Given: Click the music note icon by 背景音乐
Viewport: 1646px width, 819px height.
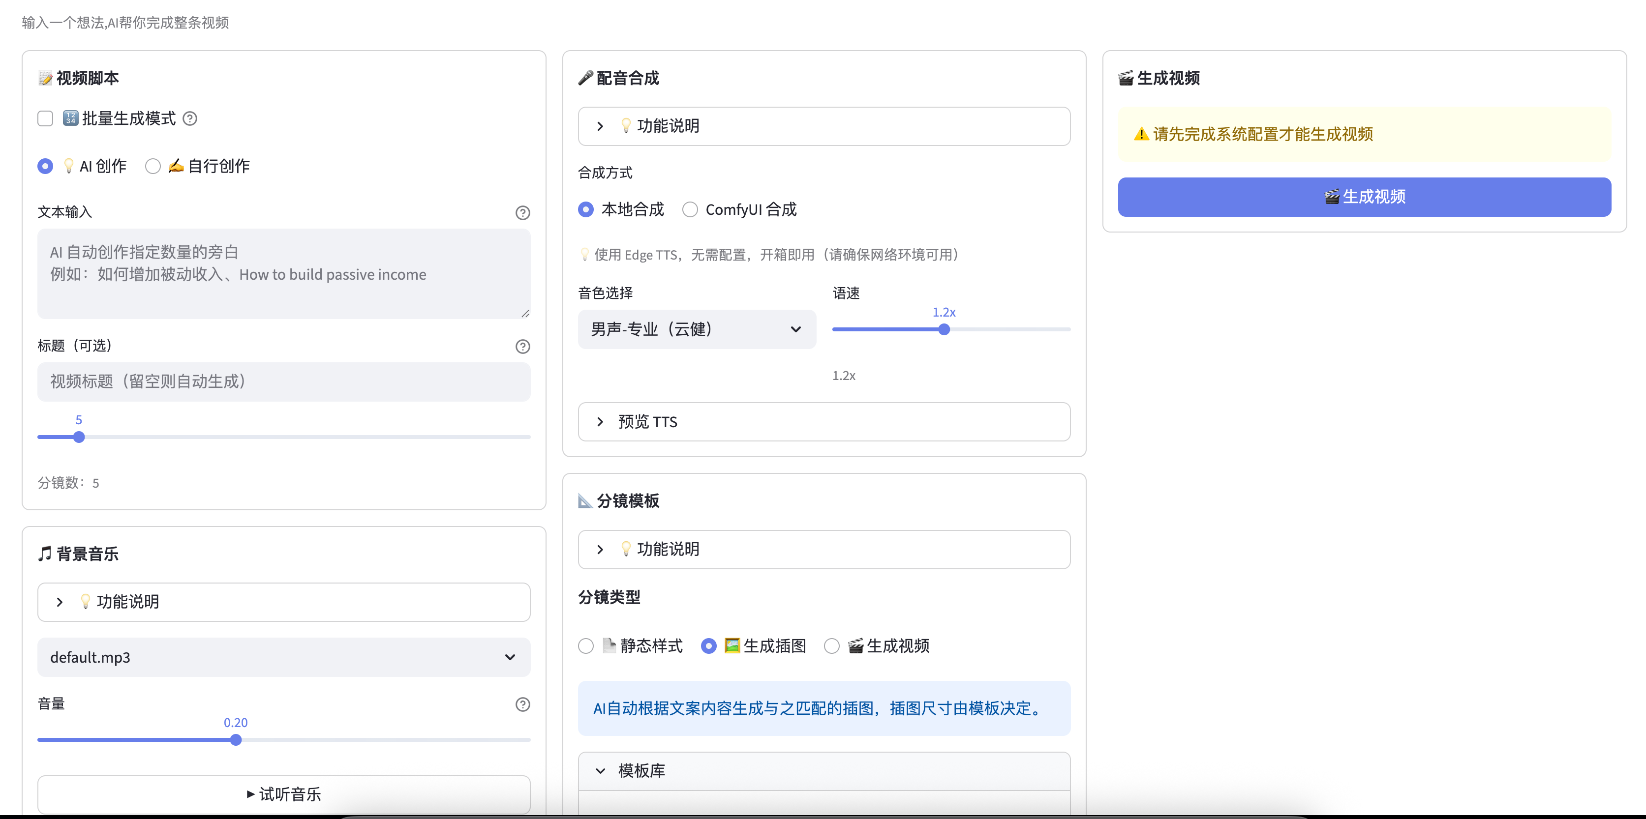Looking at the screenshot, I should [45, 554].
